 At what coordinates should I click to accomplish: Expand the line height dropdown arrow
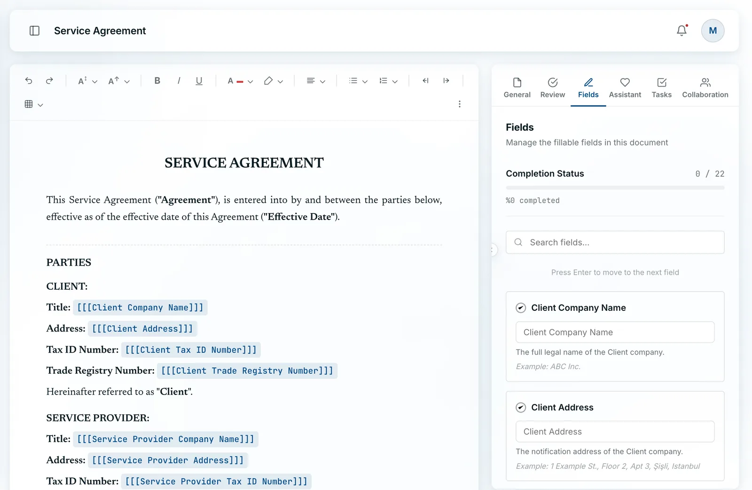94,82
